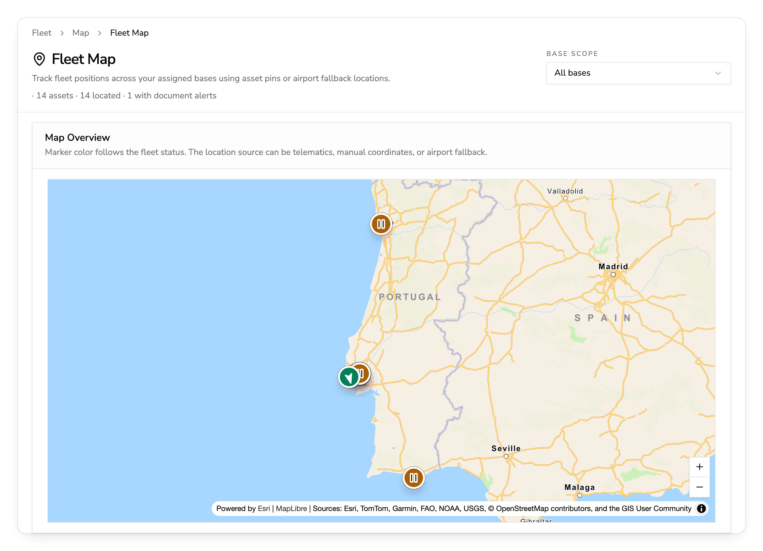Click the BASE SCOPE label
The image size is (763, 551).
(x=572, y=54)
